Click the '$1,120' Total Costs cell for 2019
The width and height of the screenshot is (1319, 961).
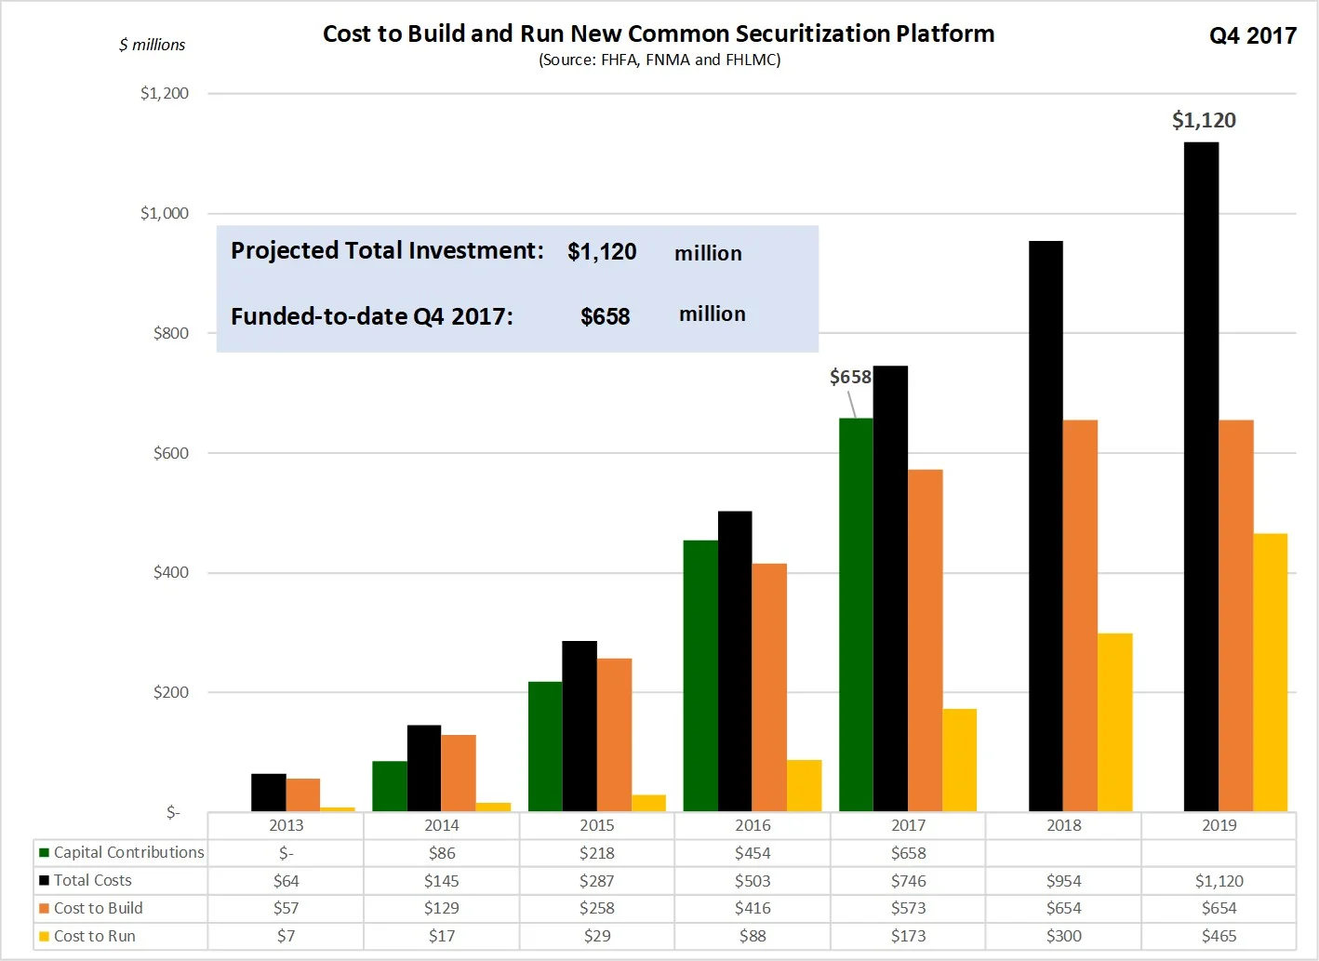[1219, 881]
